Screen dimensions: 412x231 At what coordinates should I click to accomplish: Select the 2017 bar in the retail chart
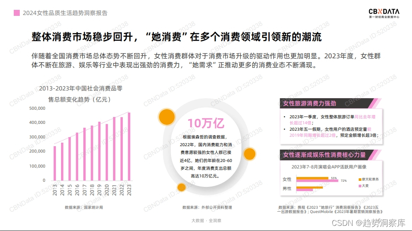click(x=84, y=154)
